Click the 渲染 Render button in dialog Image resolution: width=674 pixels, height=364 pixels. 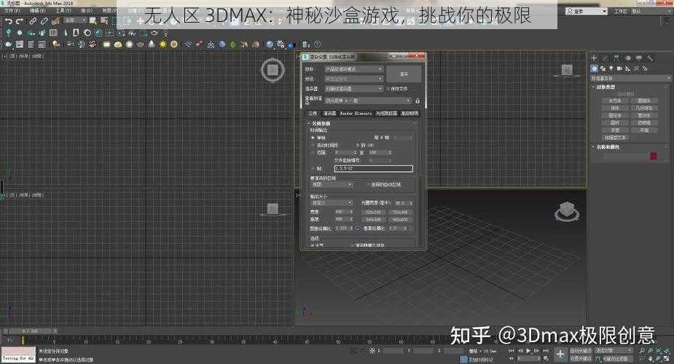[404, 74]
